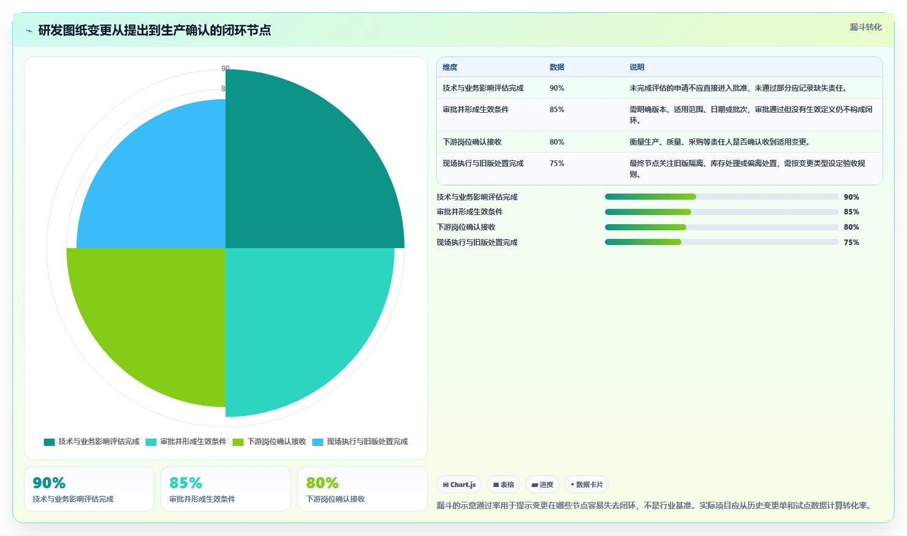
Task: Click the 维度 column header
Action: pos(450,67)
